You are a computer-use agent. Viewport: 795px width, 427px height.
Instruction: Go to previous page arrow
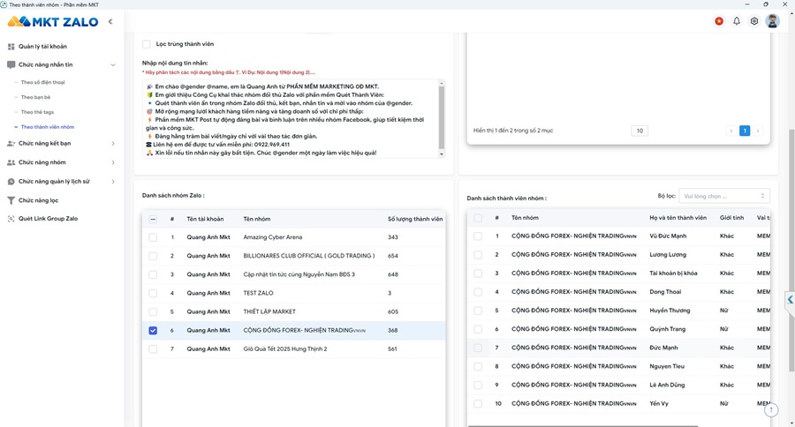pos(731,131)
